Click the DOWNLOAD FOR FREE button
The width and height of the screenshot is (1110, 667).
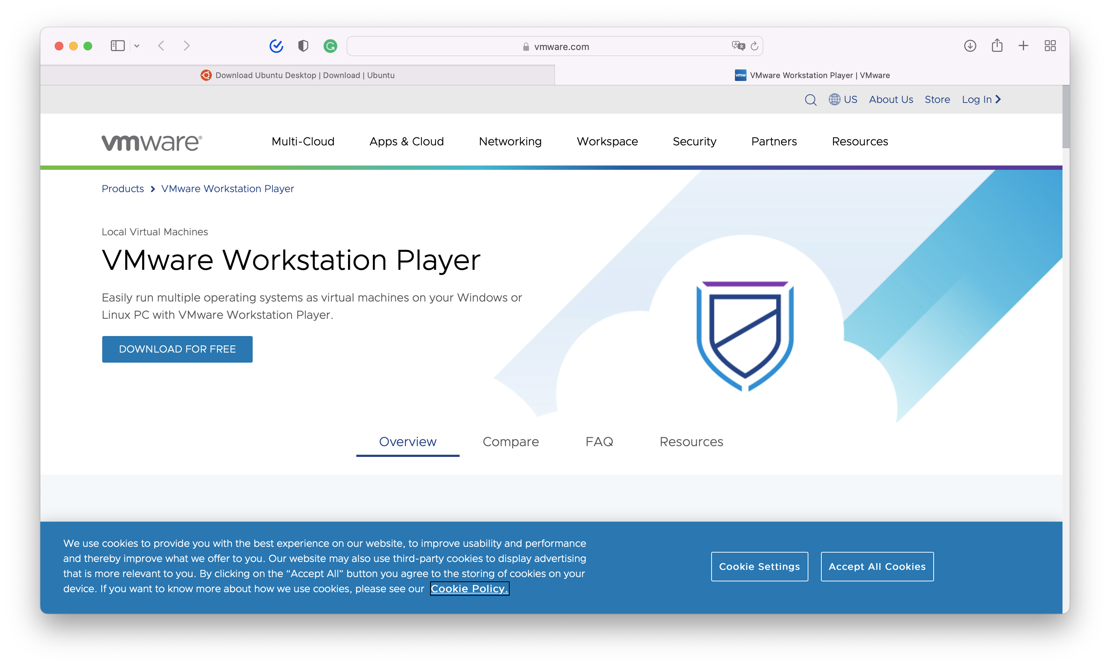177,349
